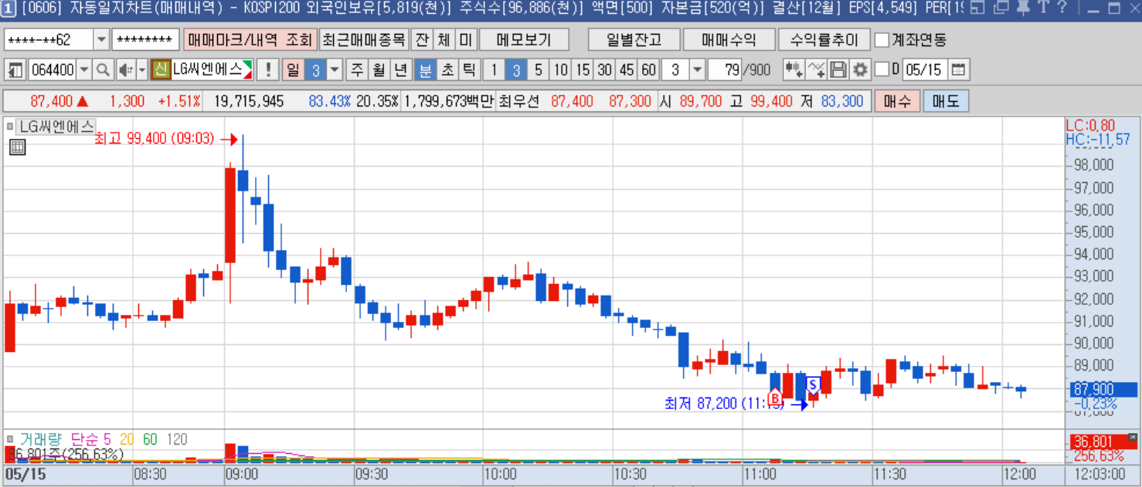1142x487 pixels.
Task: Click the window number 1 icon
Action: [7, 8]
